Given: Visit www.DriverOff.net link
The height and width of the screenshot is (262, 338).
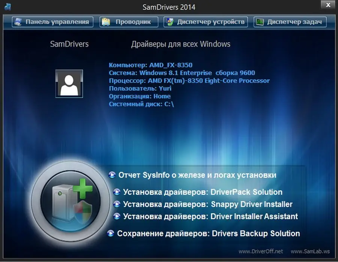Looking at the screenshot, I should click(261, 251).
